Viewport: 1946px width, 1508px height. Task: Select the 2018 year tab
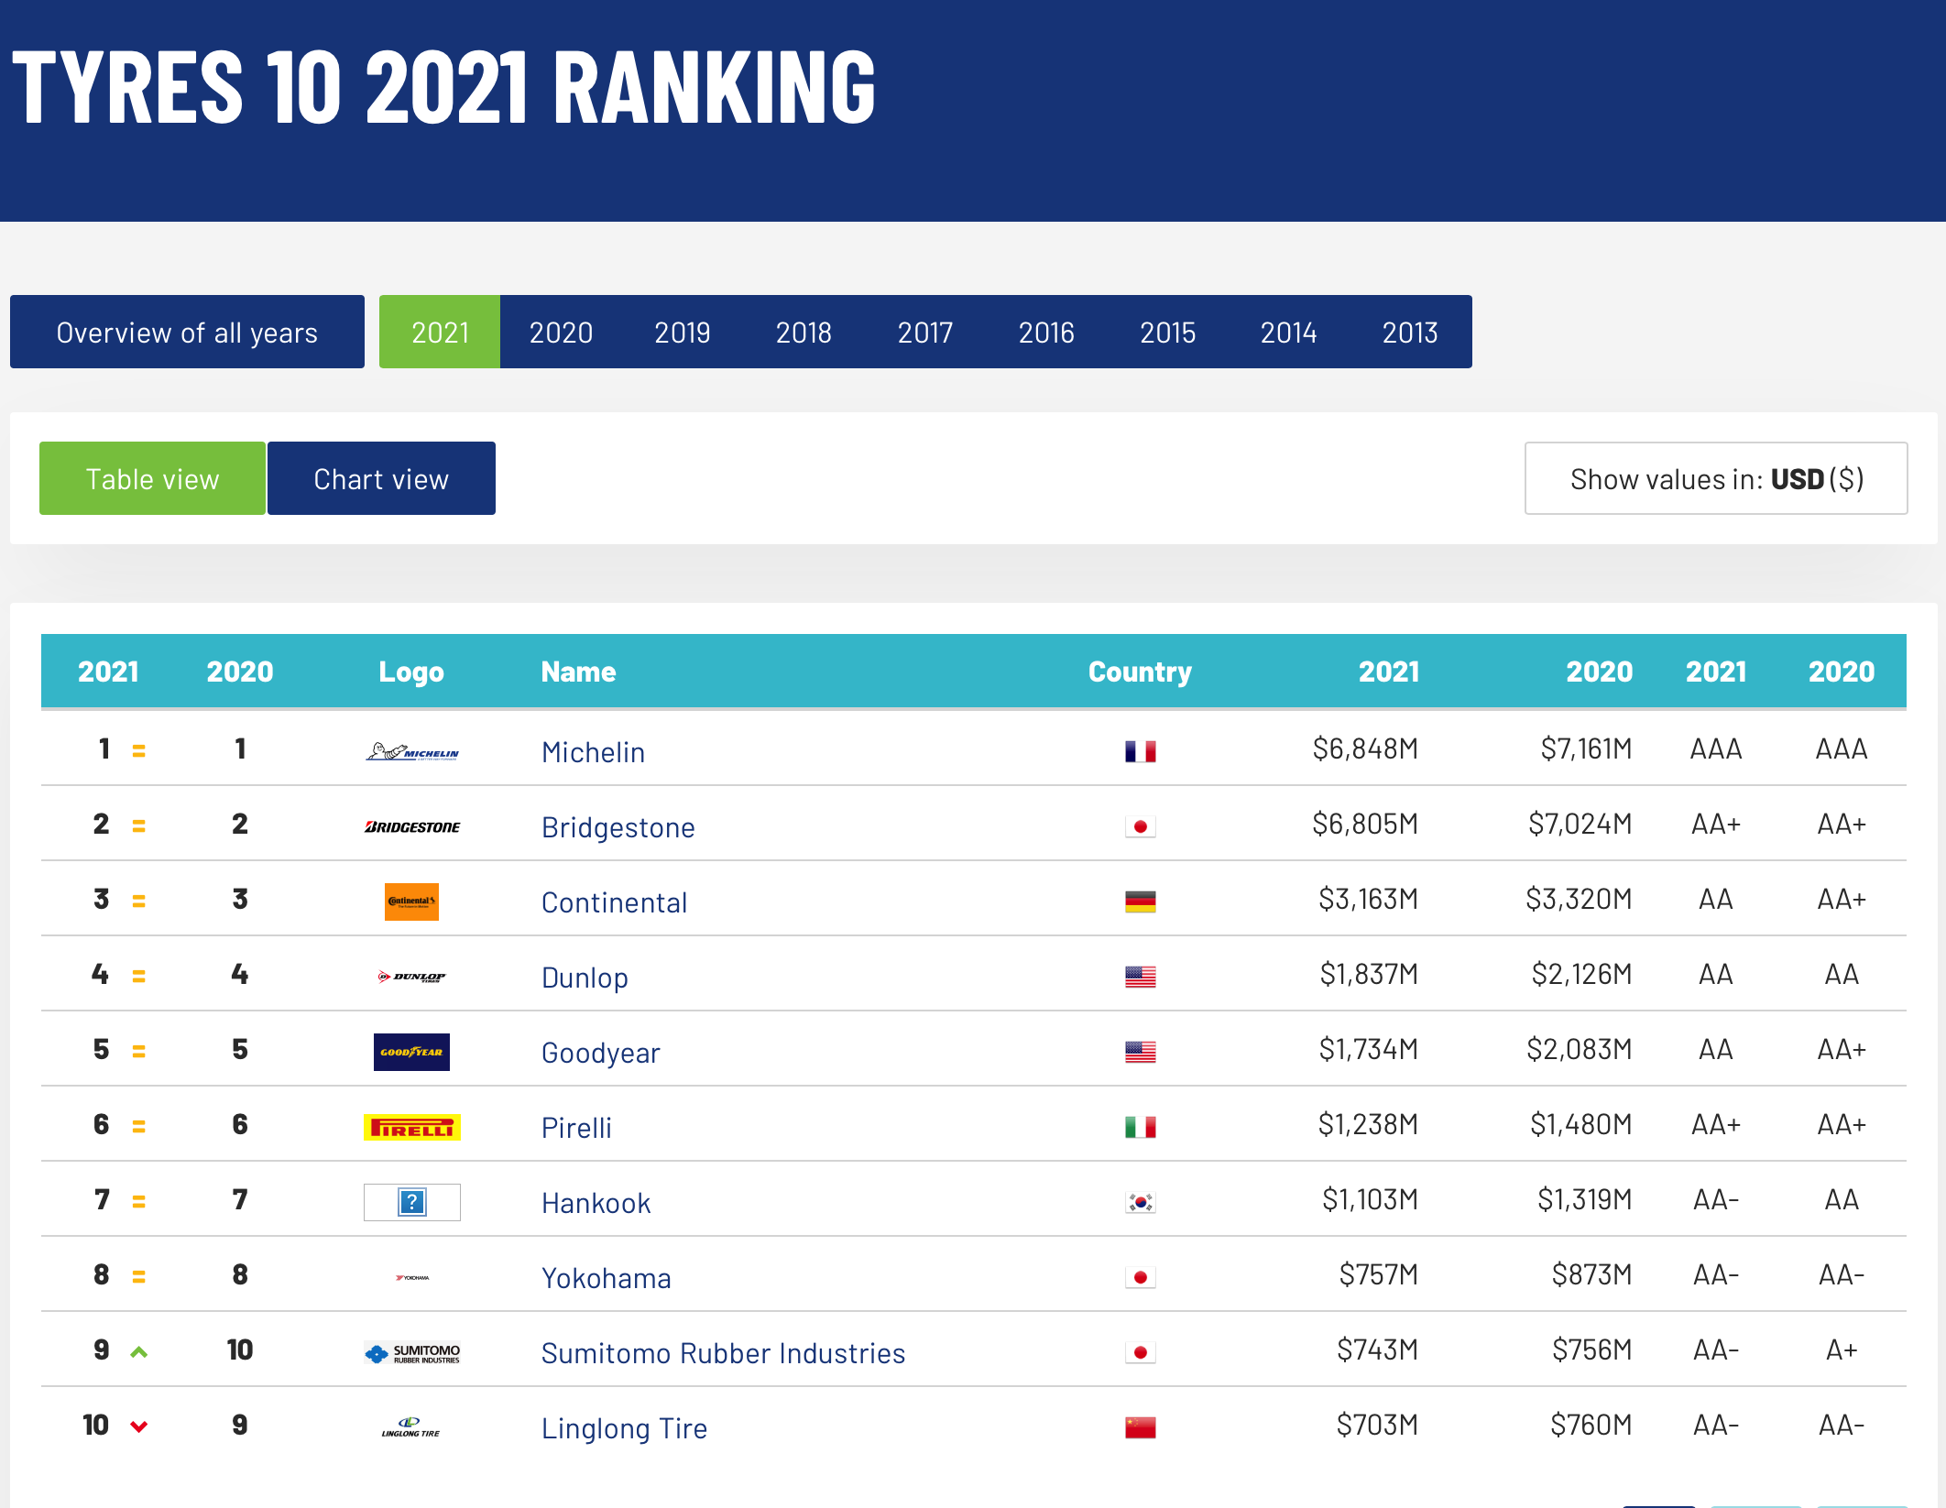[x=804, y=332]
